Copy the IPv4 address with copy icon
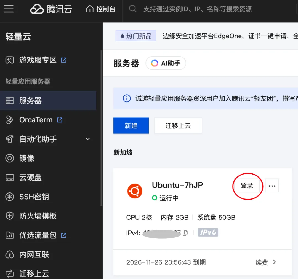 coord(185,233)
